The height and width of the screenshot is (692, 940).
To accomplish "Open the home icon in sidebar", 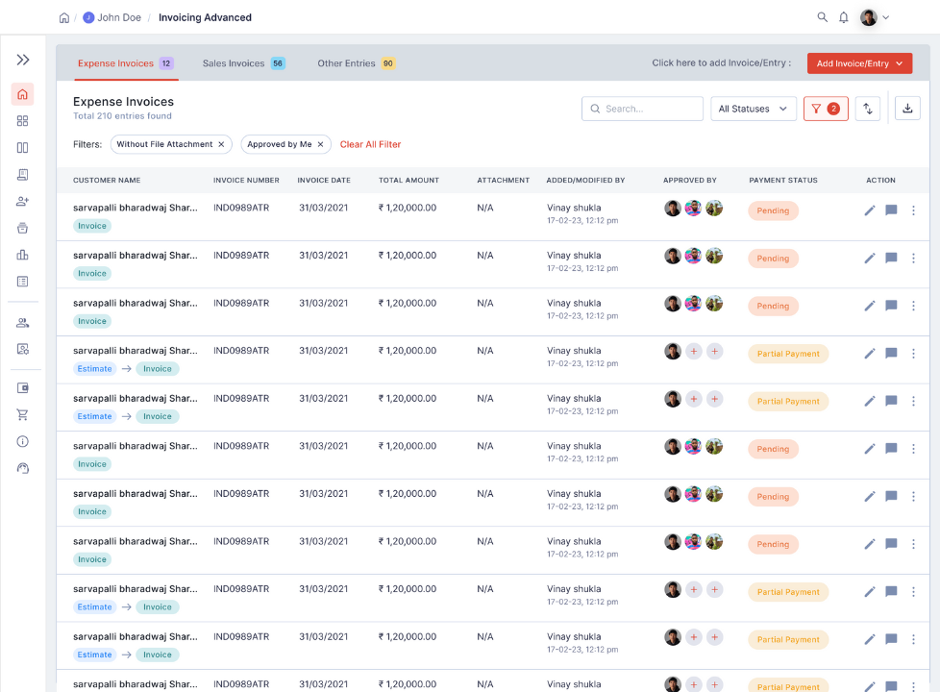I will coord(23,94).
